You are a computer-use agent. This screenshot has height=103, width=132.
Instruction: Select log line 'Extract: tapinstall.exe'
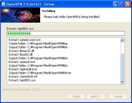[x=23, y=69]
